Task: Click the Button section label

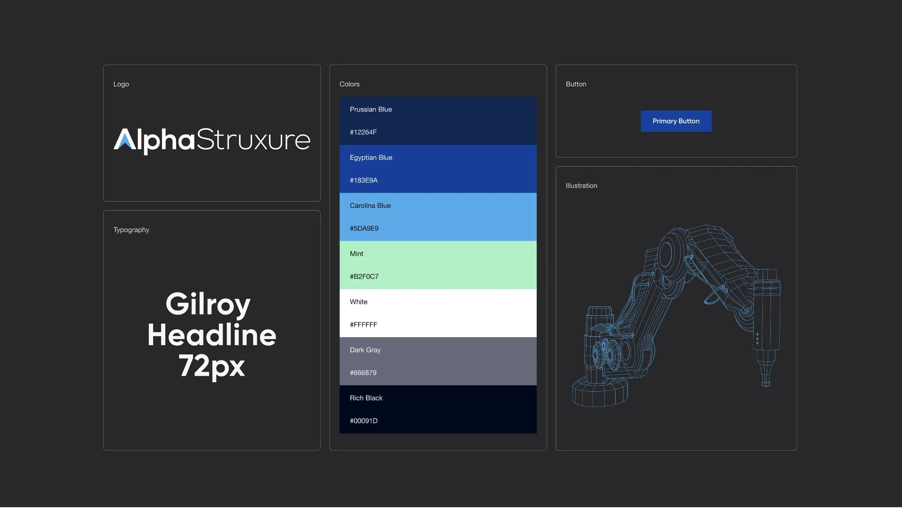Action: [x=576, y=84]
